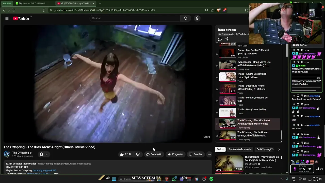Reload the page with the refresh icon
This screenshot has height=183, width=325.
tap(14, 10)
